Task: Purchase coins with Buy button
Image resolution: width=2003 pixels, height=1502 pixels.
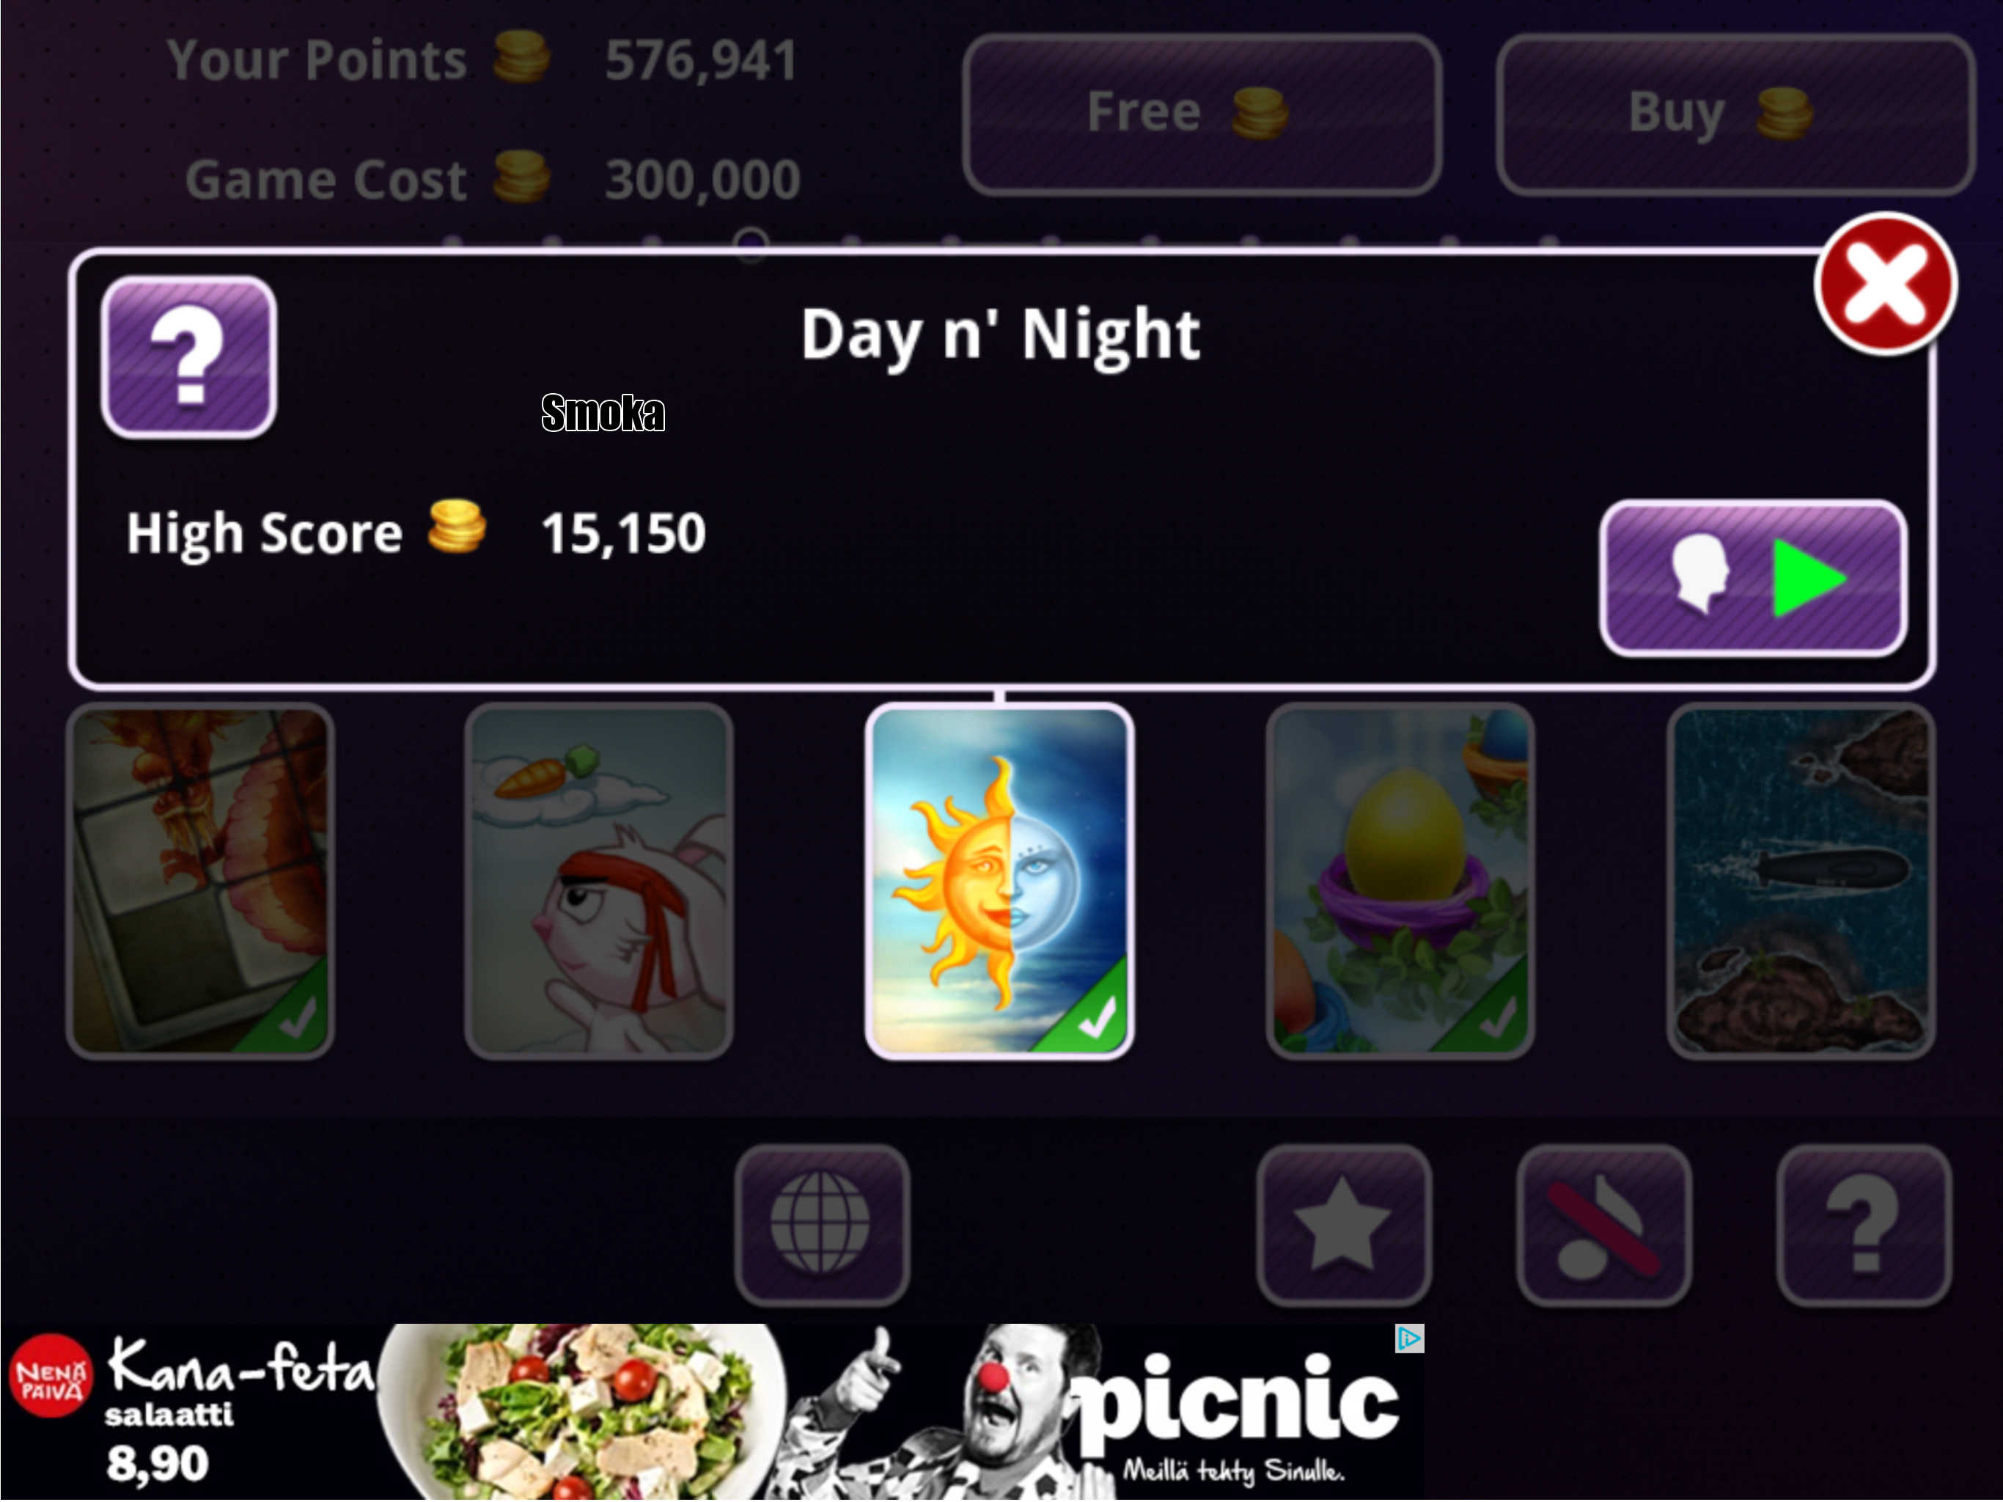Action: tap(1736, 114)
